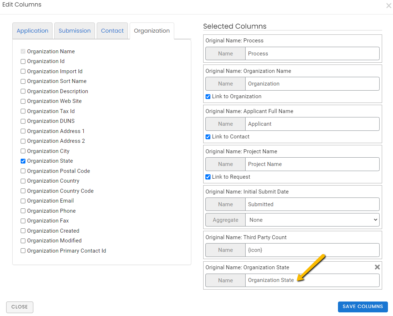The image size is (393, 316).
Task: Open the Aggregate dropdown for Initial Submit Date
Action: point(312,220)
